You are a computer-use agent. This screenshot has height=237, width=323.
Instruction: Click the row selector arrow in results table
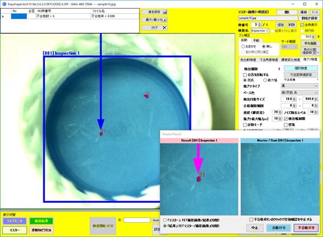[3, 17]
